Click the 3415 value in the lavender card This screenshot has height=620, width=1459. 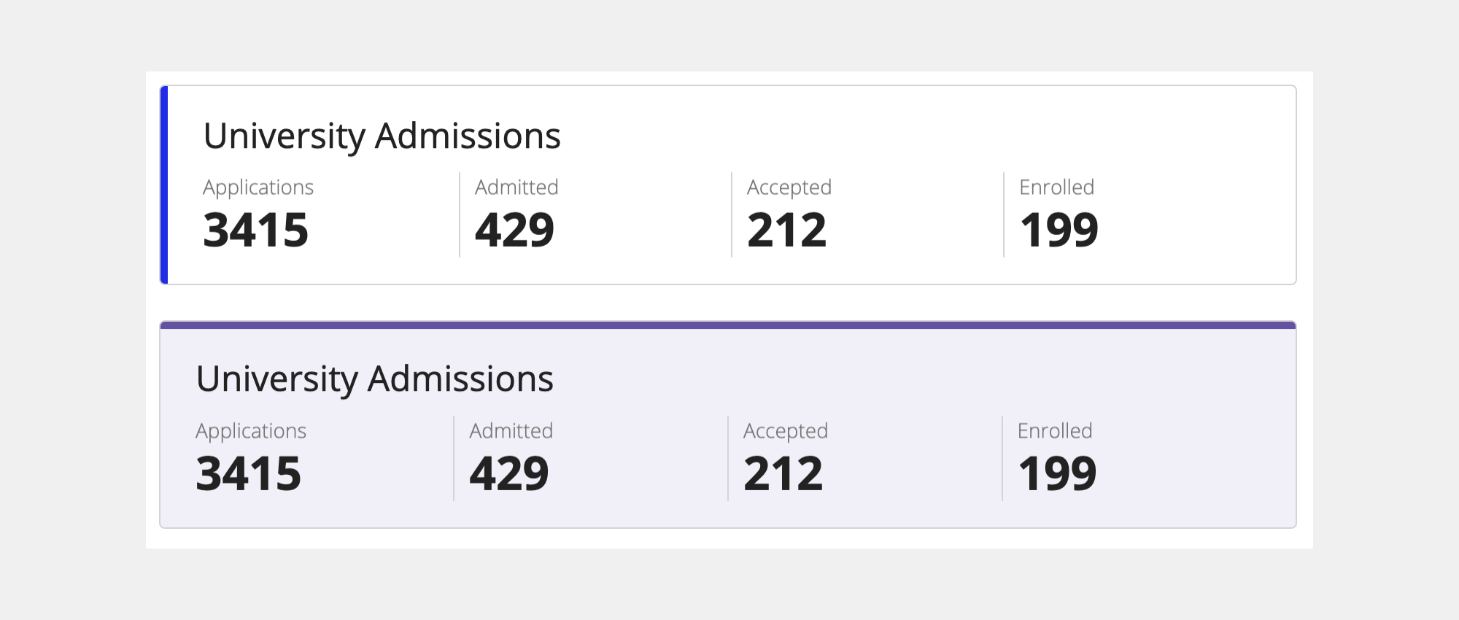248,474
